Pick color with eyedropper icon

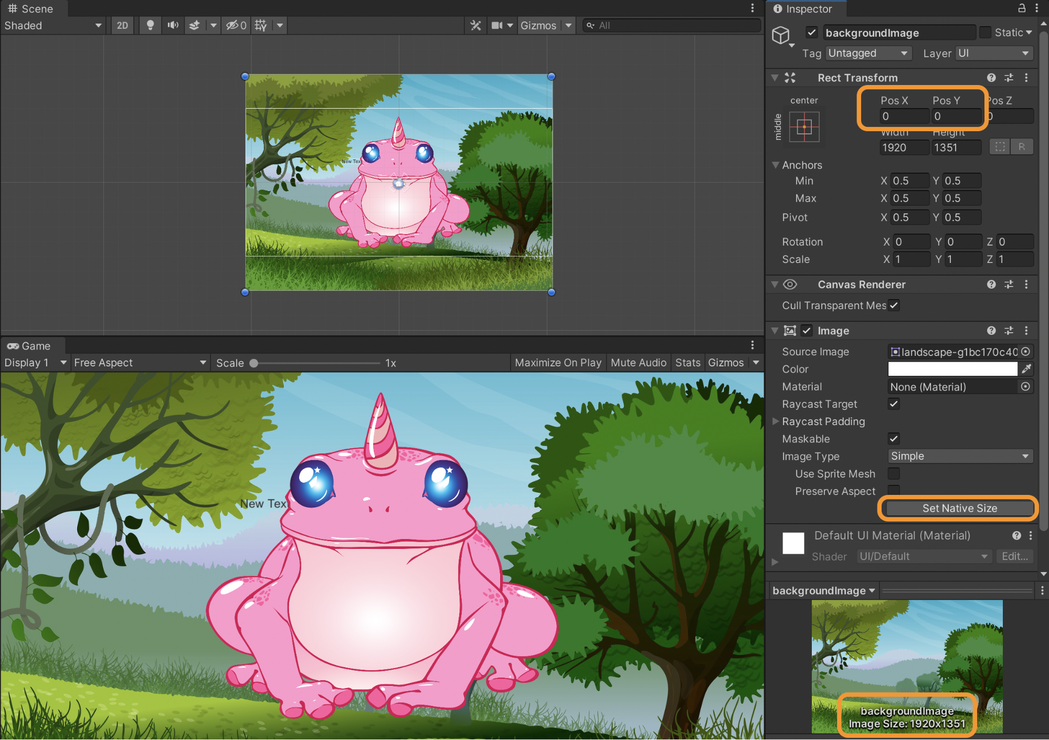pyautogui.click(x=1026, y=369)
